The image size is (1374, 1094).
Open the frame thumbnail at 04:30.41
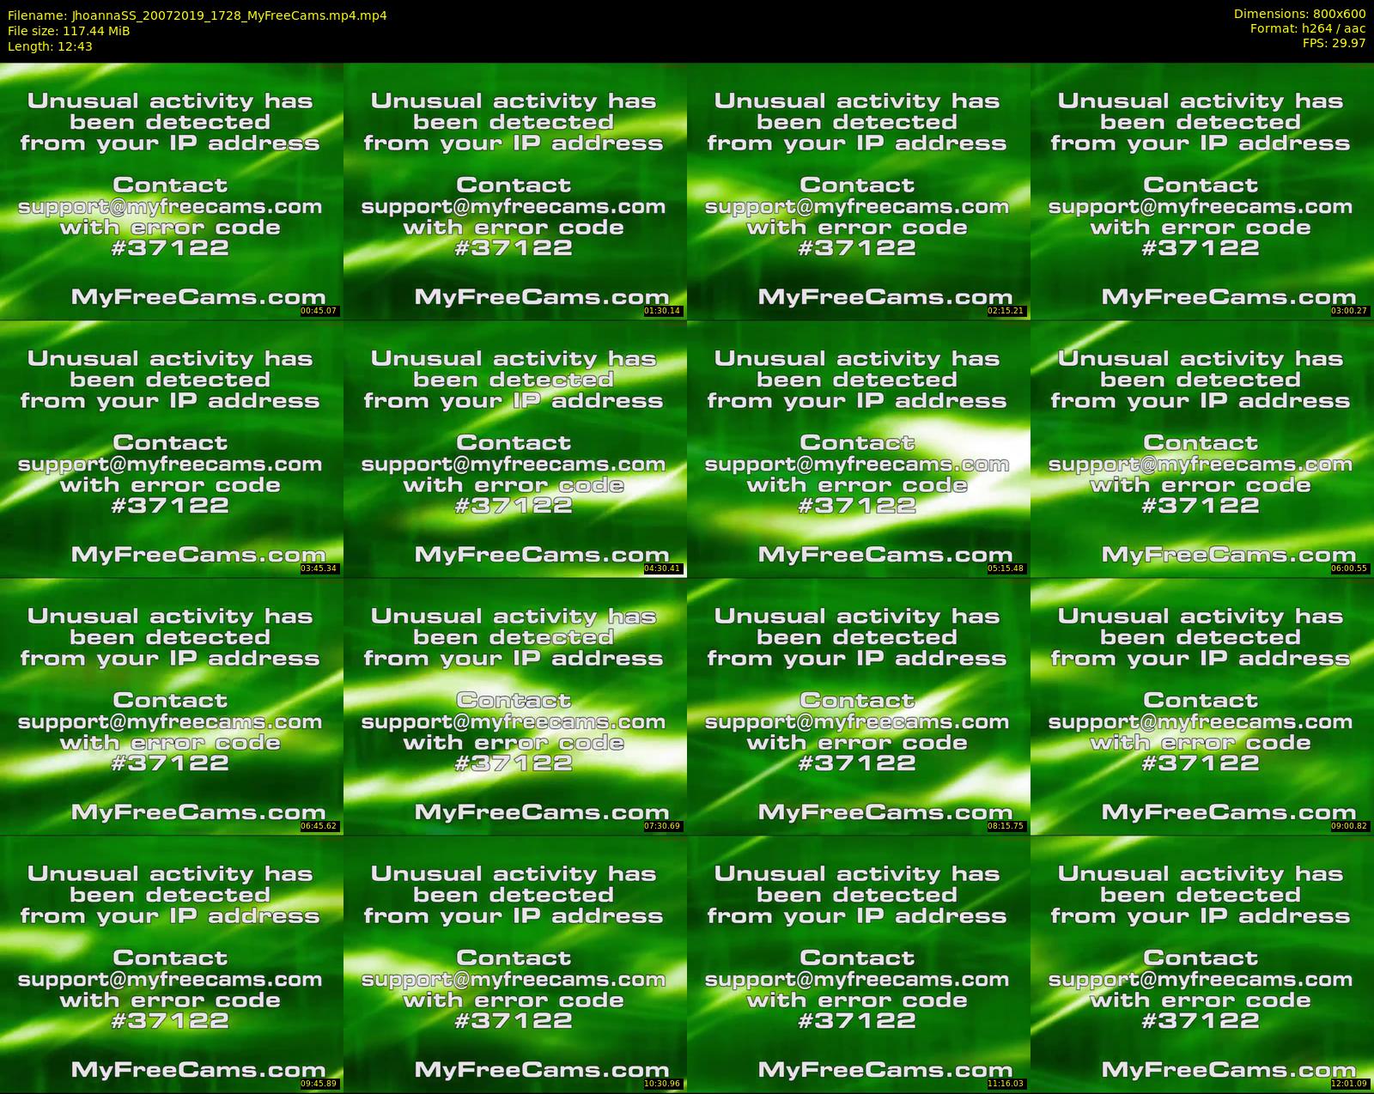(515, 448)
